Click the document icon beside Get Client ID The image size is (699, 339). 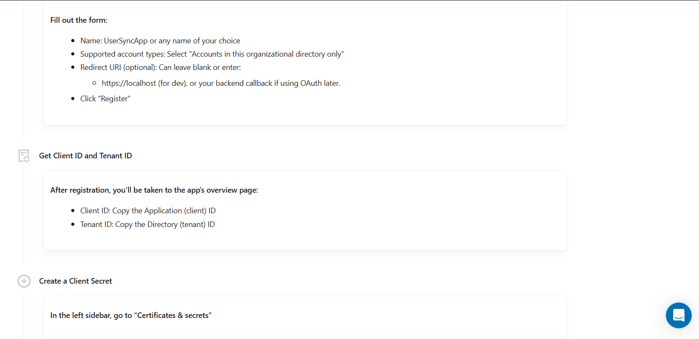[24, 156]
